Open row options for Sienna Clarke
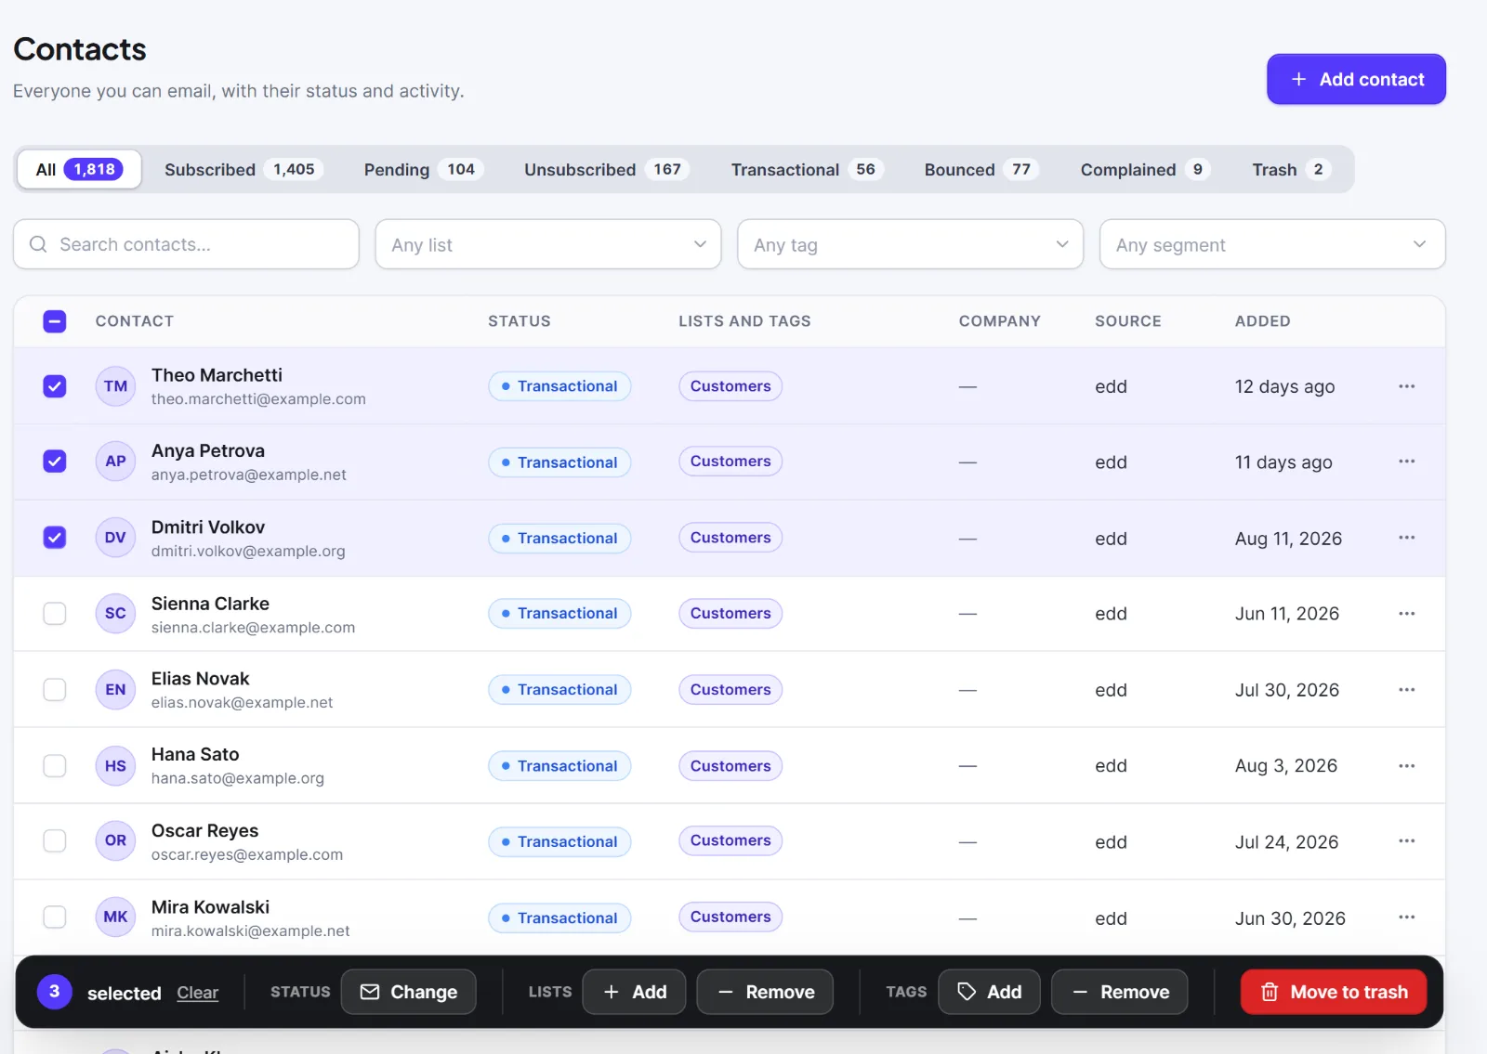 pyautogui.click(x=1406, y=614)
